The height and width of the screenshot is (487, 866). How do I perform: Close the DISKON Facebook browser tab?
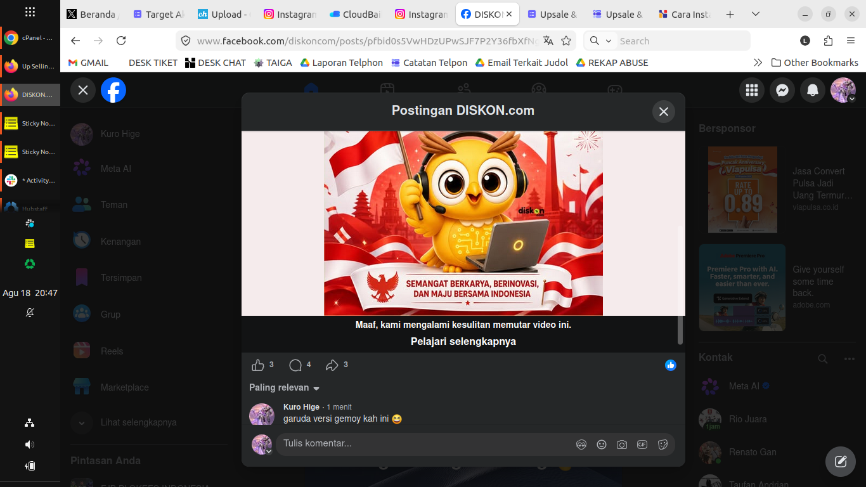pyautogui.click(x=509, y=14)
